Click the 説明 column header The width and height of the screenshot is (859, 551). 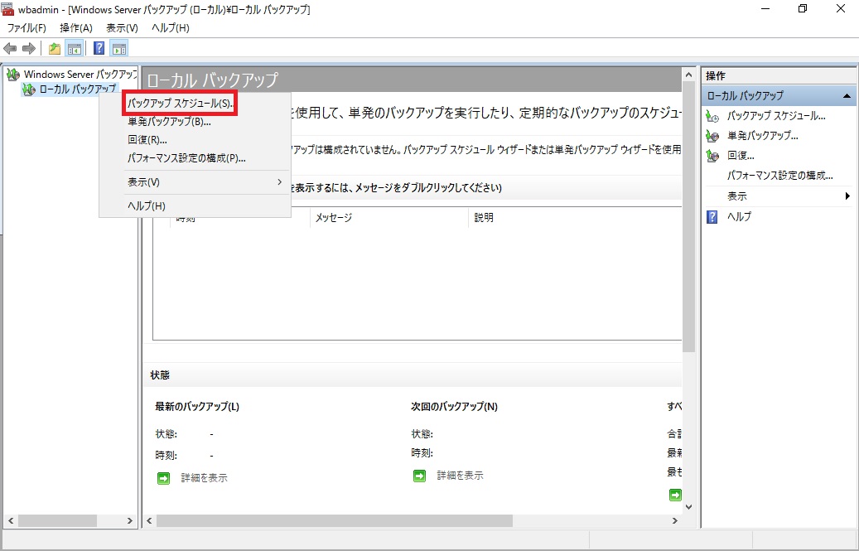575,217
